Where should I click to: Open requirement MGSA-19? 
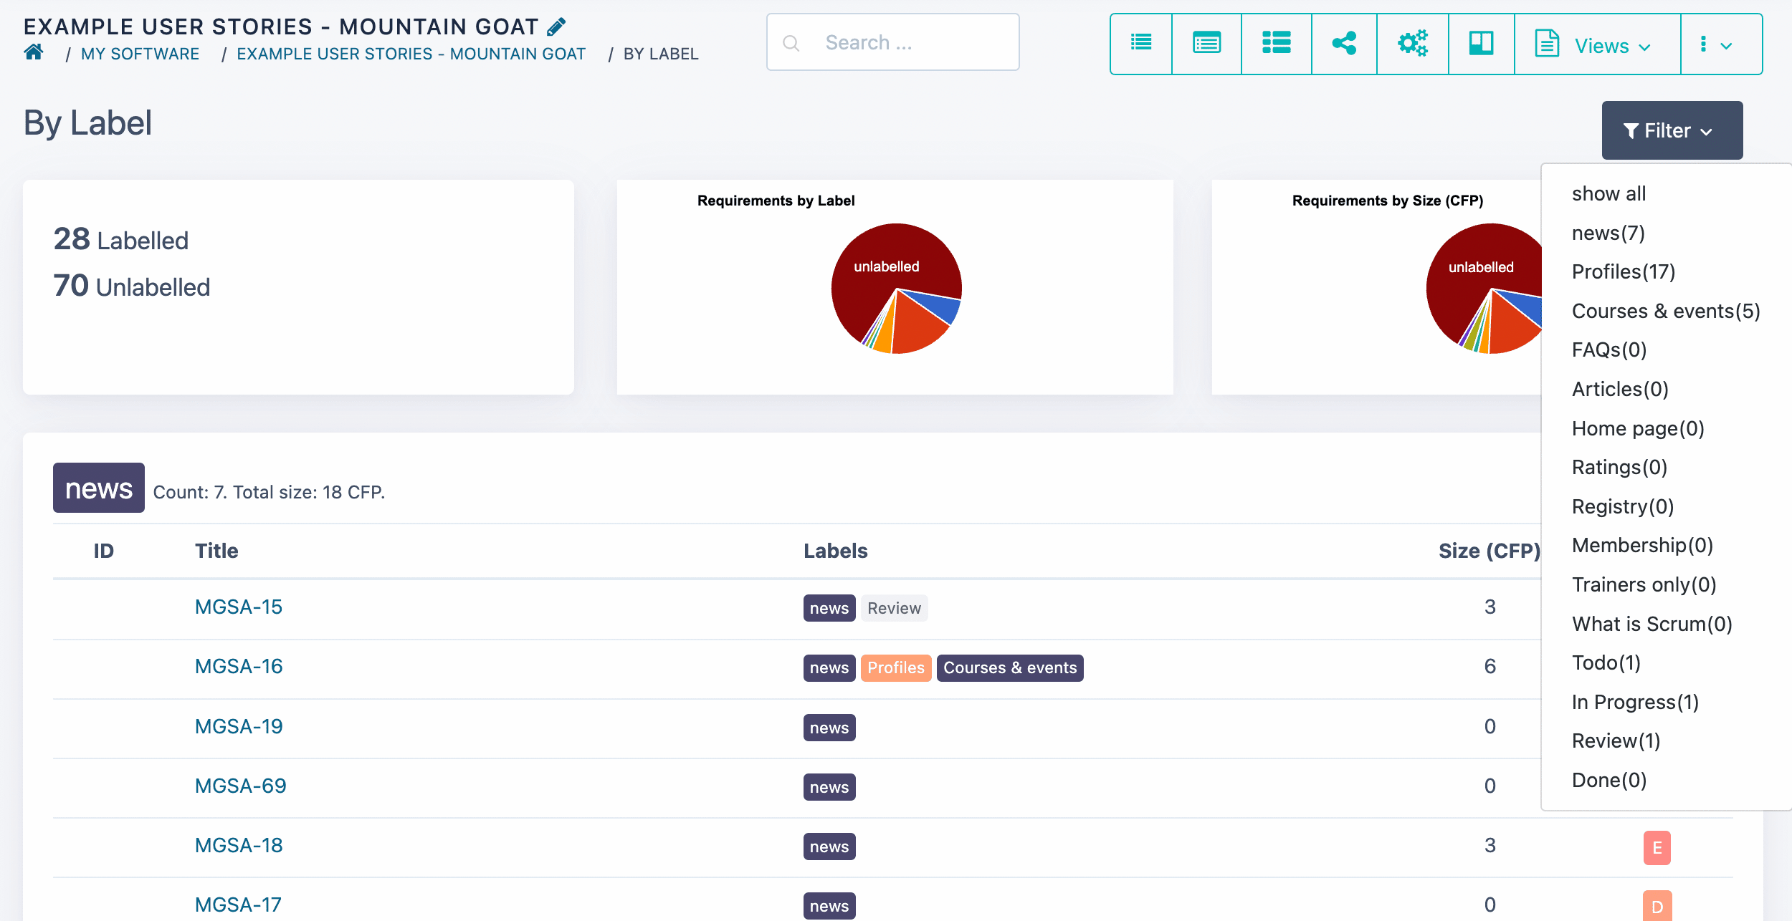coord(239,726)
